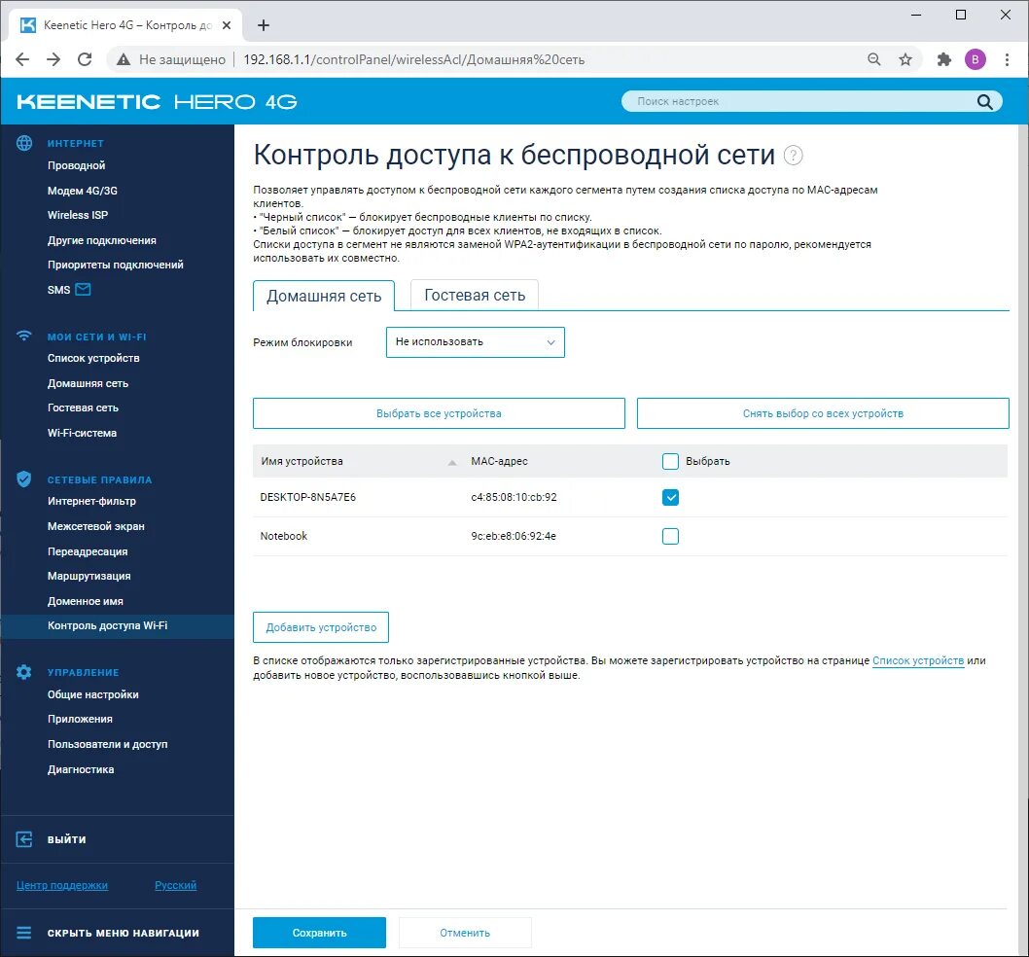Open the Chrome three-dot menu
This screenshot has height=957, width=1029.
point(1007,59)
